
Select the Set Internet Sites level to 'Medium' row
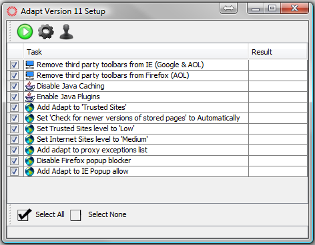[x=157, y=139]
